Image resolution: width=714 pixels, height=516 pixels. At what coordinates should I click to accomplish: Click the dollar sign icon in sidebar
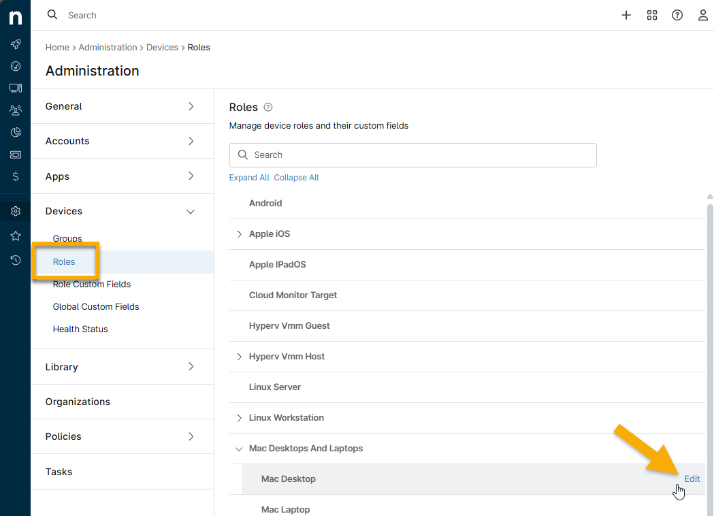[15, 176]
